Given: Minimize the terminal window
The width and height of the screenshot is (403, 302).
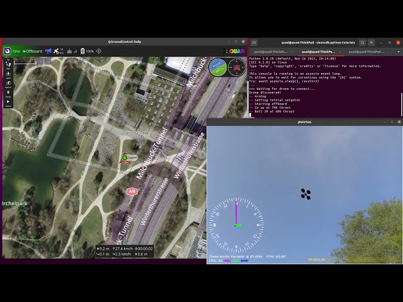Looking at the screenshot, I should tap(382, 42).
